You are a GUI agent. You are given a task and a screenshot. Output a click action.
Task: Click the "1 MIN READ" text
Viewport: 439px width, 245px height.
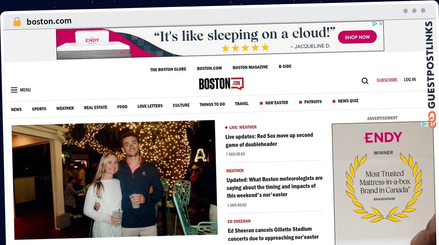(237, 205)
